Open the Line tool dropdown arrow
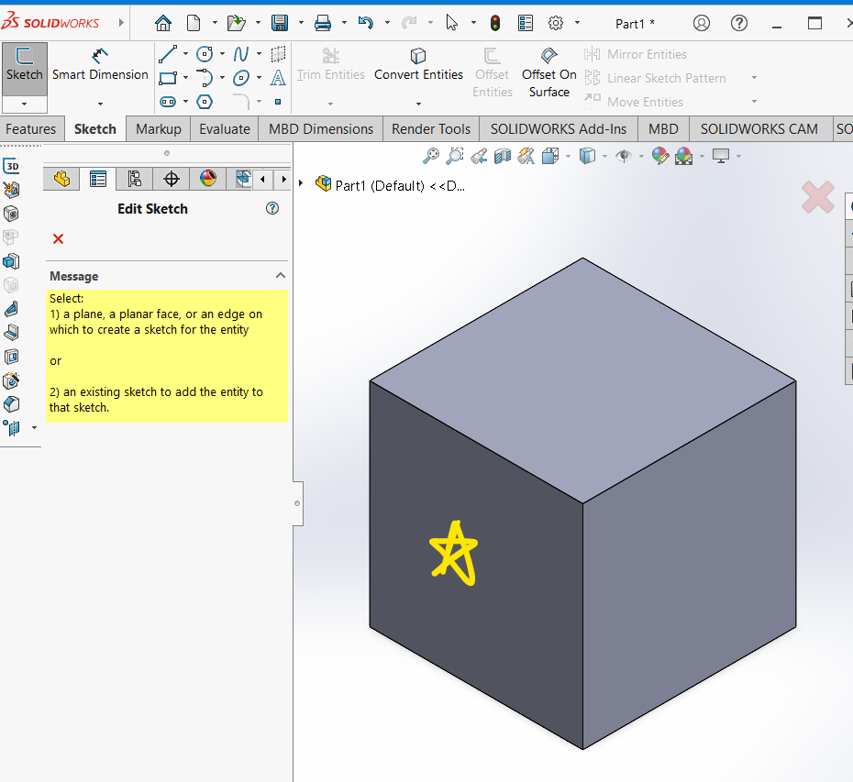The width and height of the screenshot is (853, 782). coord(185,54)
